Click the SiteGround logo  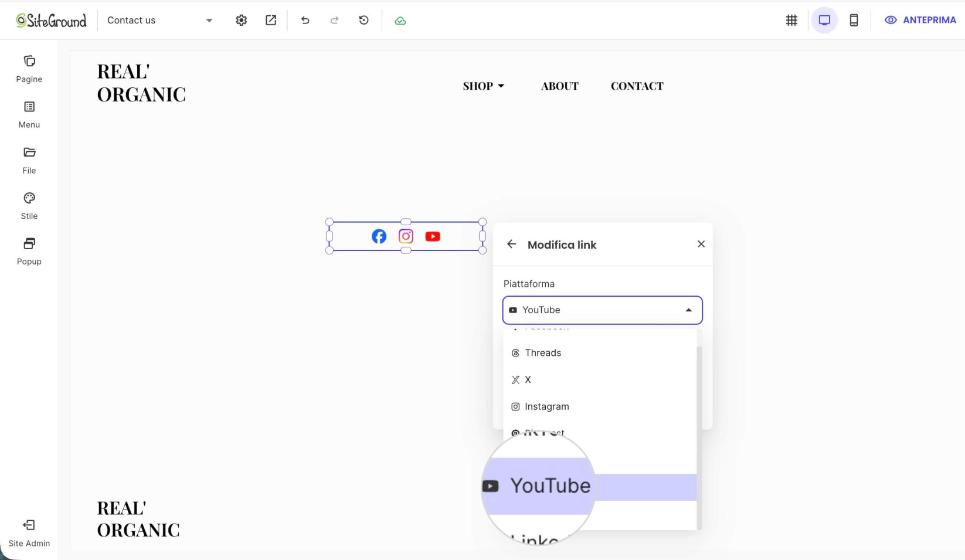coord(51,21)
